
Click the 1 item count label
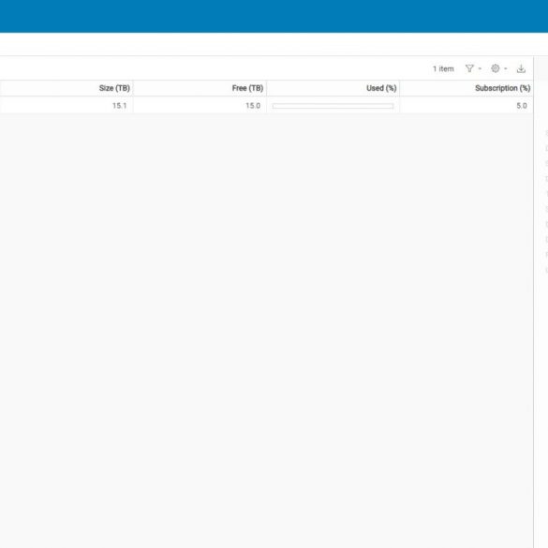coord(443,68)
